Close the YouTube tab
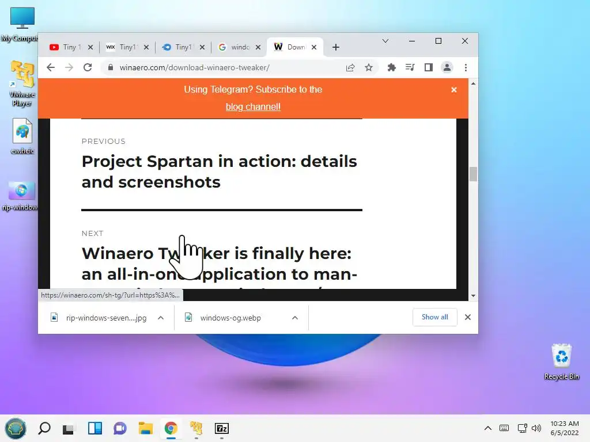Screen dimensions: 590x442 click(90, 47)
